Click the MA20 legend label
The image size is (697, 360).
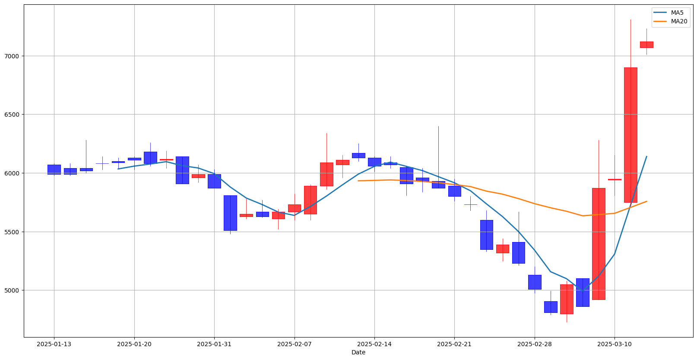679,21
